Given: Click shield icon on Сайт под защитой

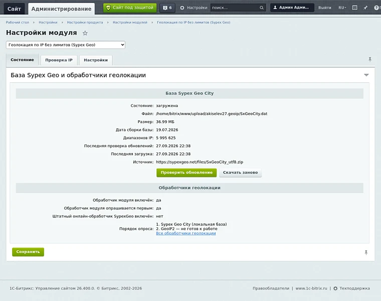Looking at the screenshot, I should (x=108, y=8).
